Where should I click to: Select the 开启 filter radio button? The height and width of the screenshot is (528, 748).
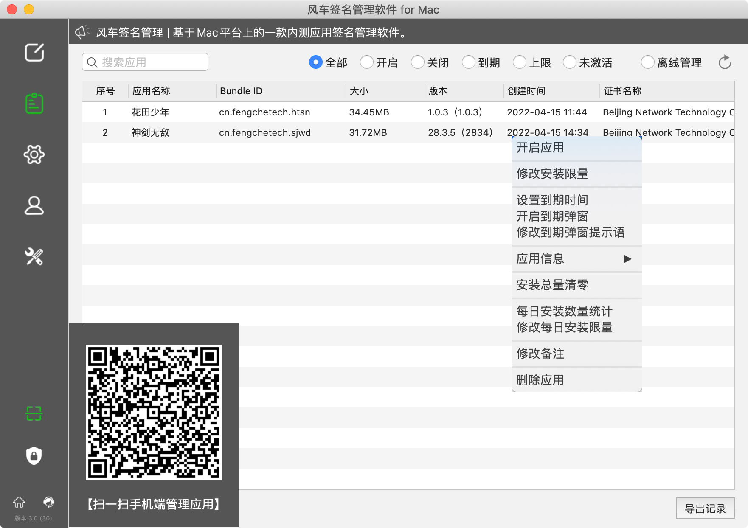pos(367,62)
